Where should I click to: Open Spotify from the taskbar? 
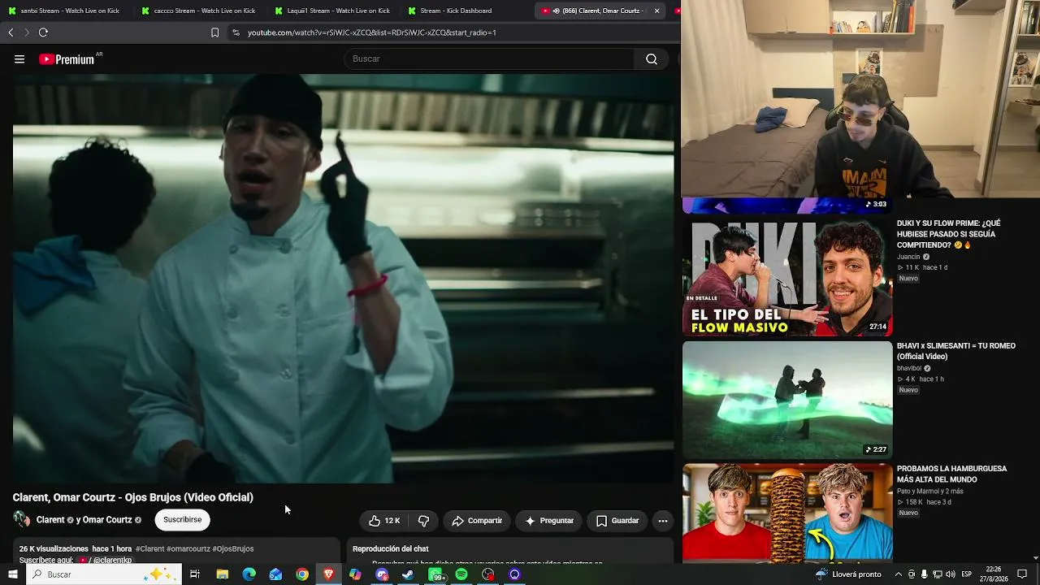point(461,574)
